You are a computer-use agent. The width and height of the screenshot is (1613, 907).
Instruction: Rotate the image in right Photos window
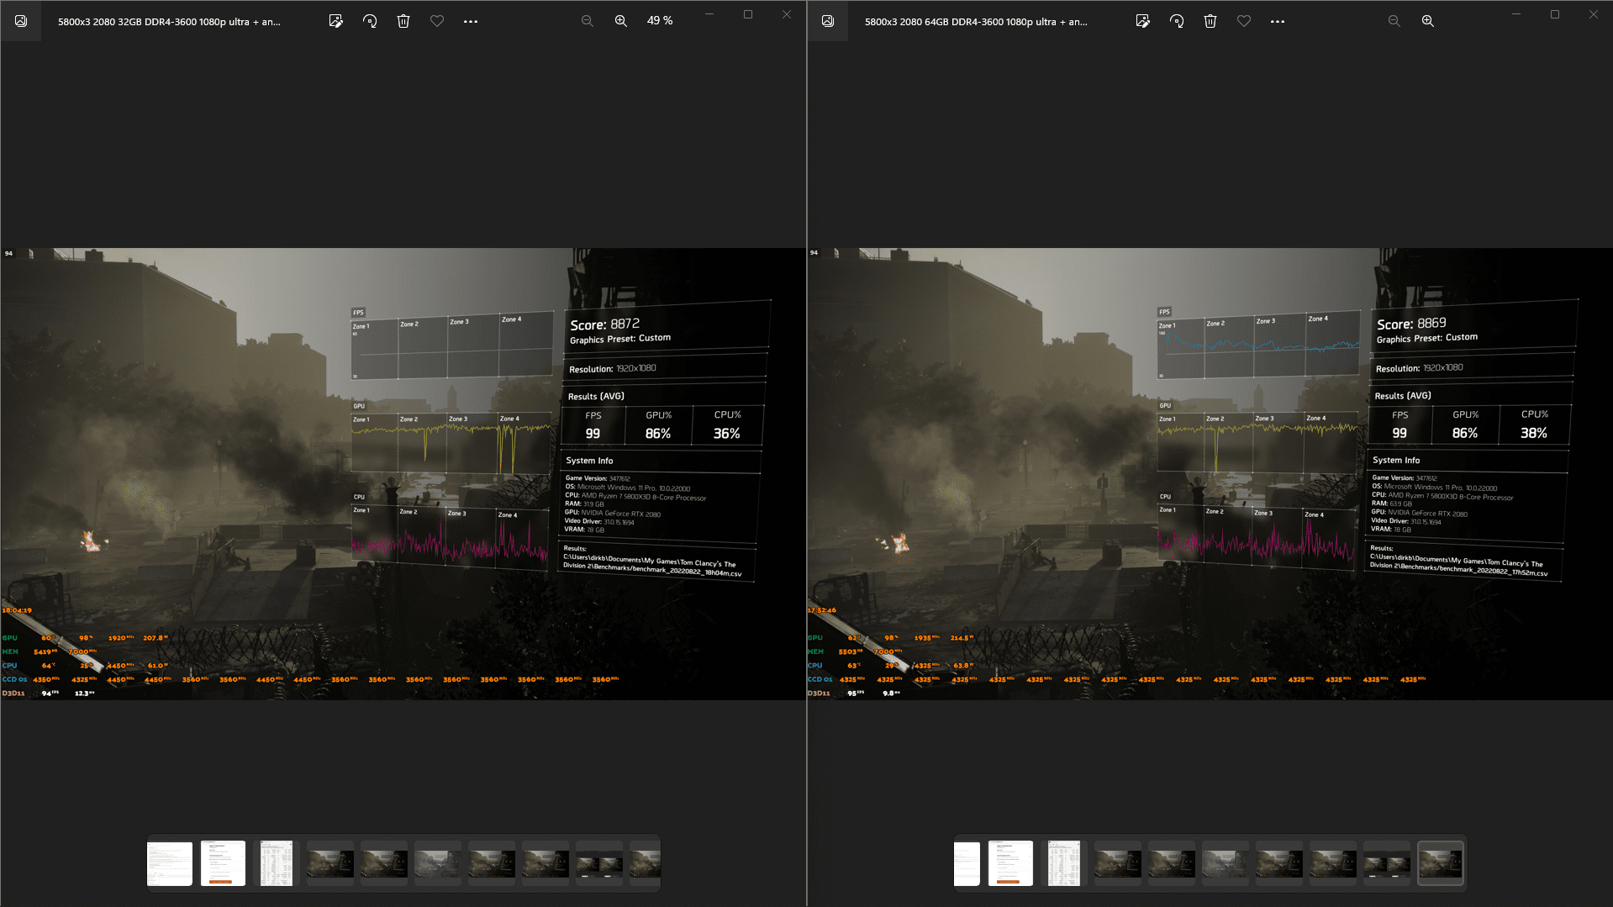pos(1176,21)
